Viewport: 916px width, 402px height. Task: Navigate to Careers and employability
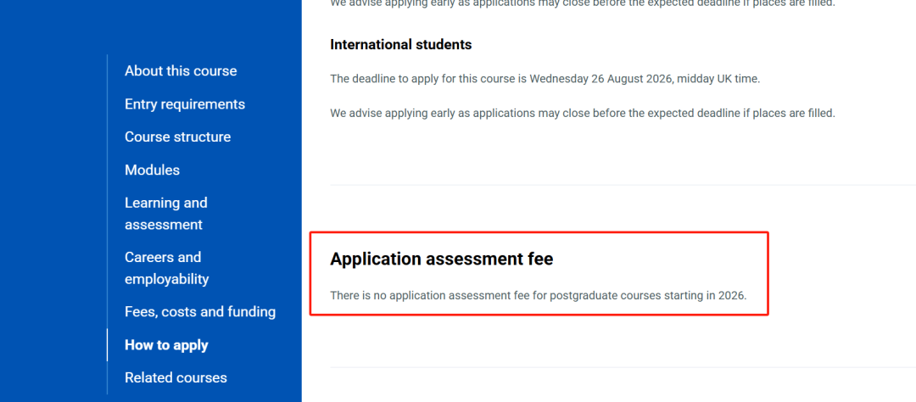(166, 268)
